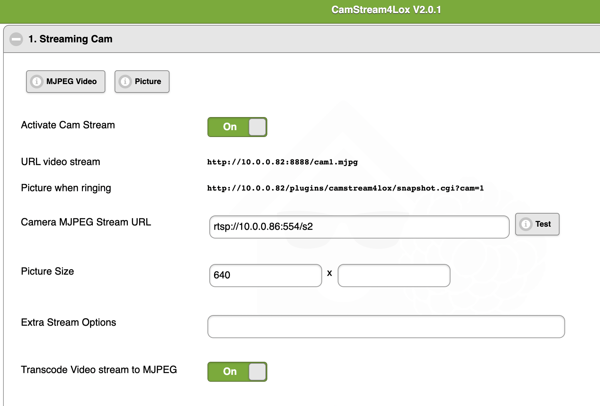Click the 'Activate Cam Stream' label
600x406 pixels.
(68, 125)
